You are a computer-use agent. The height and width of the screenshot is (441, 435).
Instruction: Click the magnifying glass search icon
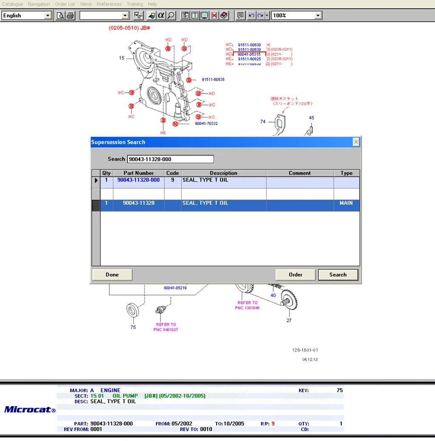click(171, 15)
